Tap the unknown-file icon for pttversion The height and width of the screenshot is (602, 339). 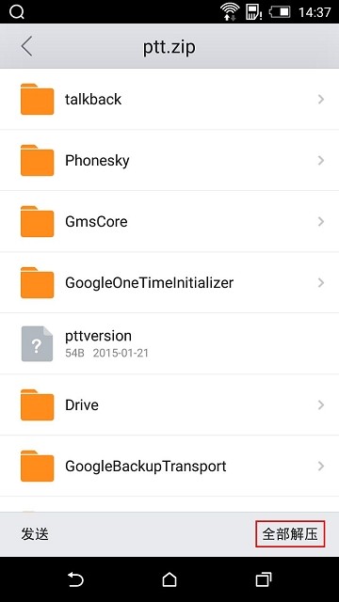click(x=37, y=343)
